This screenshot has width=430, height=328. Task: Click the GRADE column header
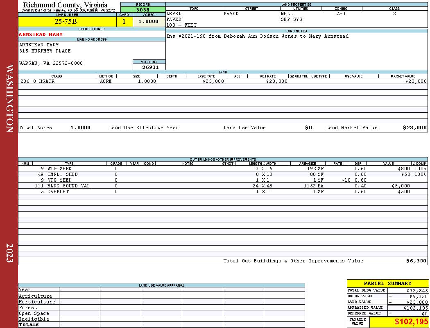coord(116,164)
